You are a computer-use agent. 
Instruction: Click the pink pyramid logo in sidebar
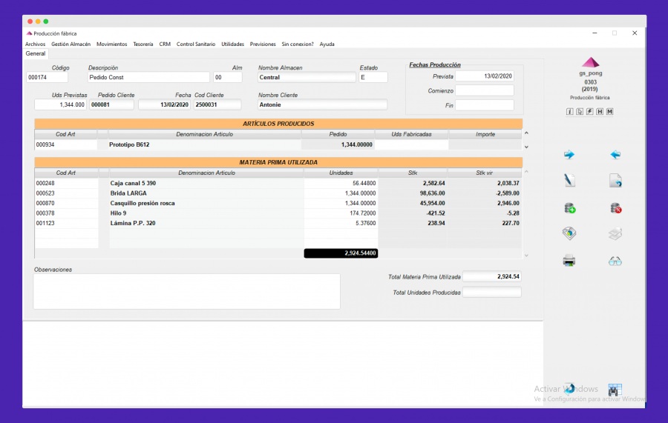click(591, 62)
